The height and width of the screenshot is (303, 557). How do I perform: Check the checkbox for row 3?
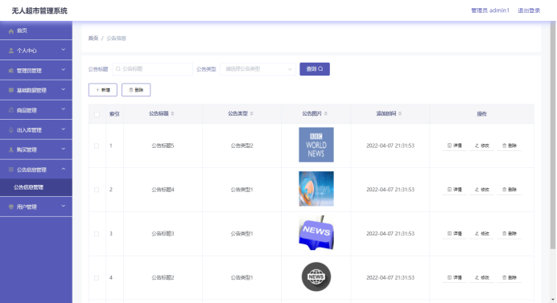click(97, 234)
